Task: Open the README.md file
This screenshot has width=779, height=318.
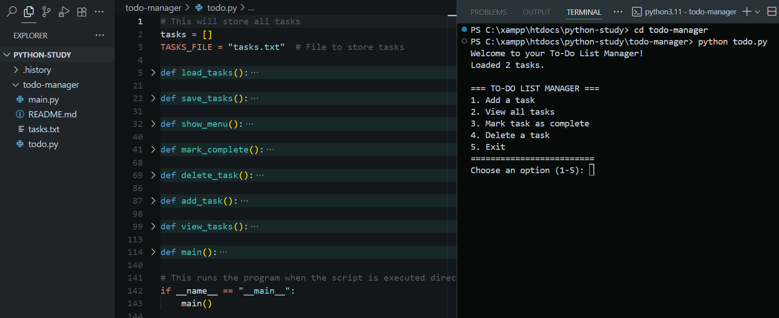Action: 52,114
